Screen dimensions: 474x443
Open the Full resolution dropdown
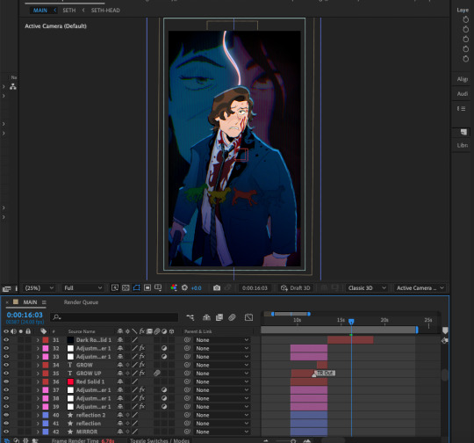[83, 287]
